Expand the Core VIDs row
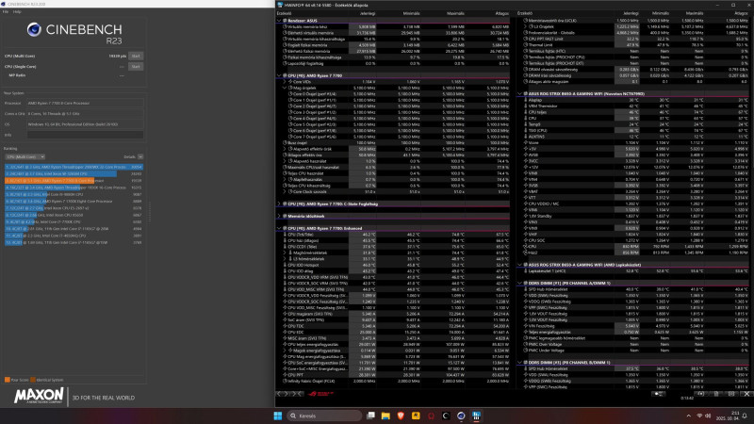 [x=285, y=82]
